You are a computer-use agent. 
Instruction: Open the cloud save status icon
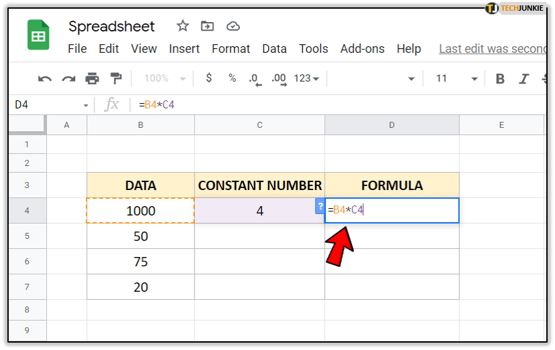pyautogui.click(x=233, y=26)
